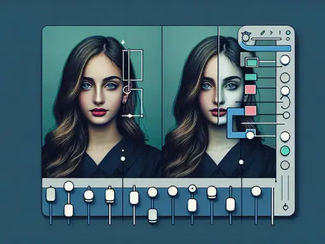Select the right split-tone portrait image
The width and height of the screenshot is (325, 244).
(219, 102)
